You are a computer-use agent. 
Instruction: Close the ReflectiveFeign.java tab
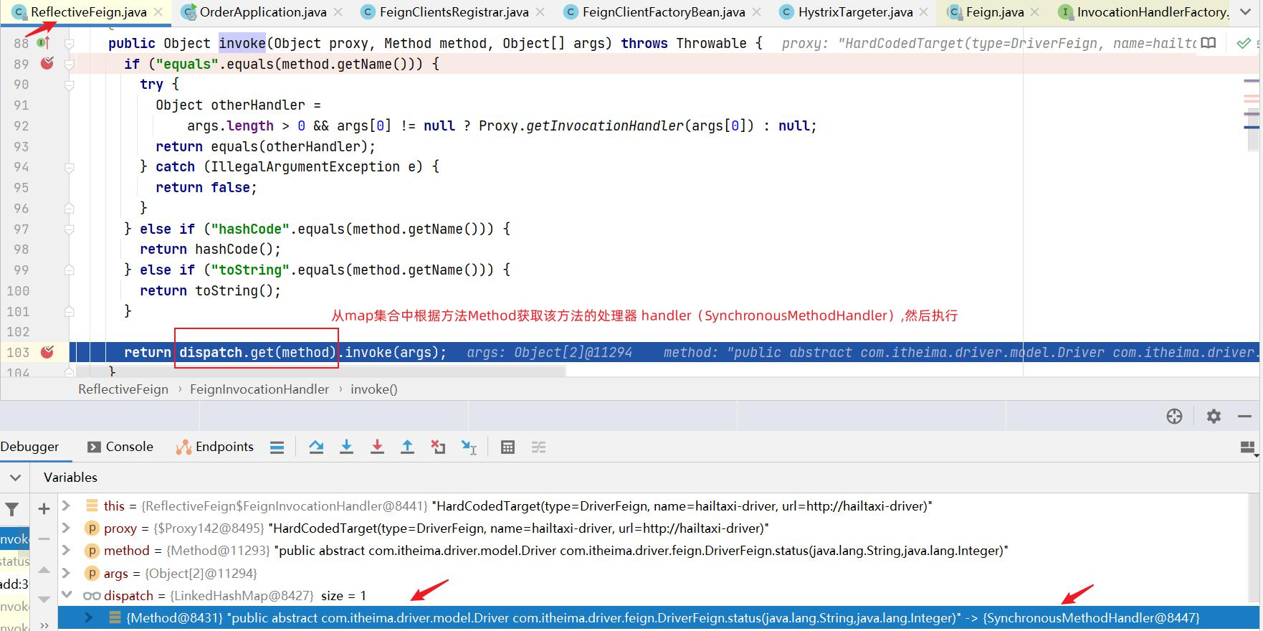click(158, 12)
